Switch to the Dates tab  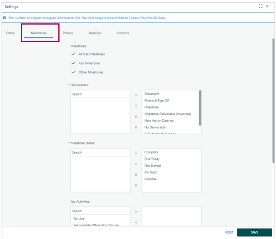tap(10, 33)
